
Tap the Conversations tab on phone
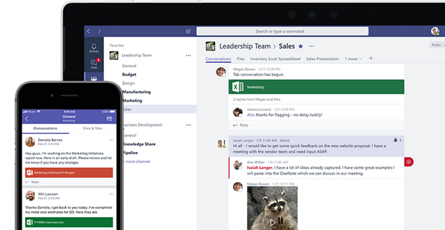(x=45, y=128)
